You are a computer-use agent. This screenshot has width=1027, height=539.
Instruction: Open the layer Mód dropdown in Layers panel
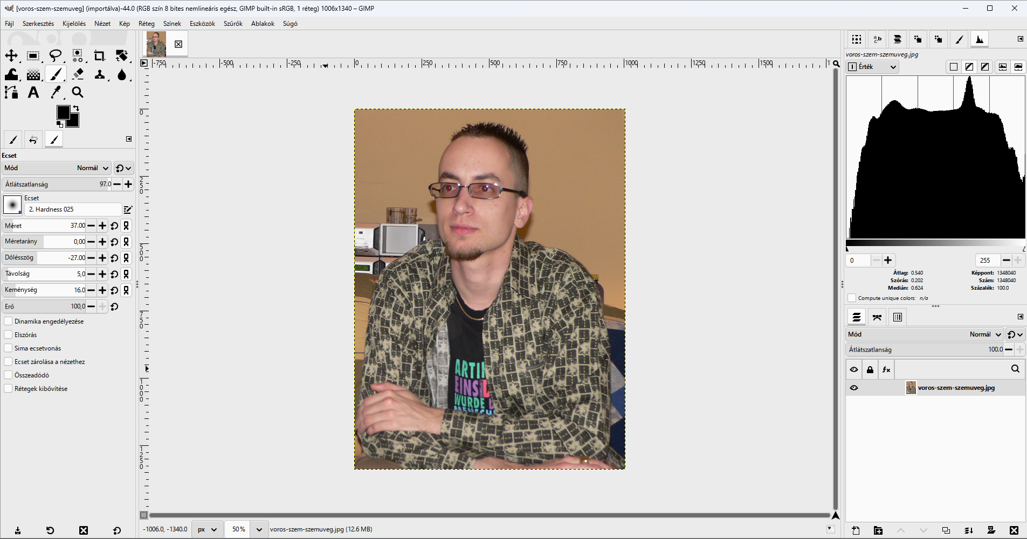[x=925, y=334]
